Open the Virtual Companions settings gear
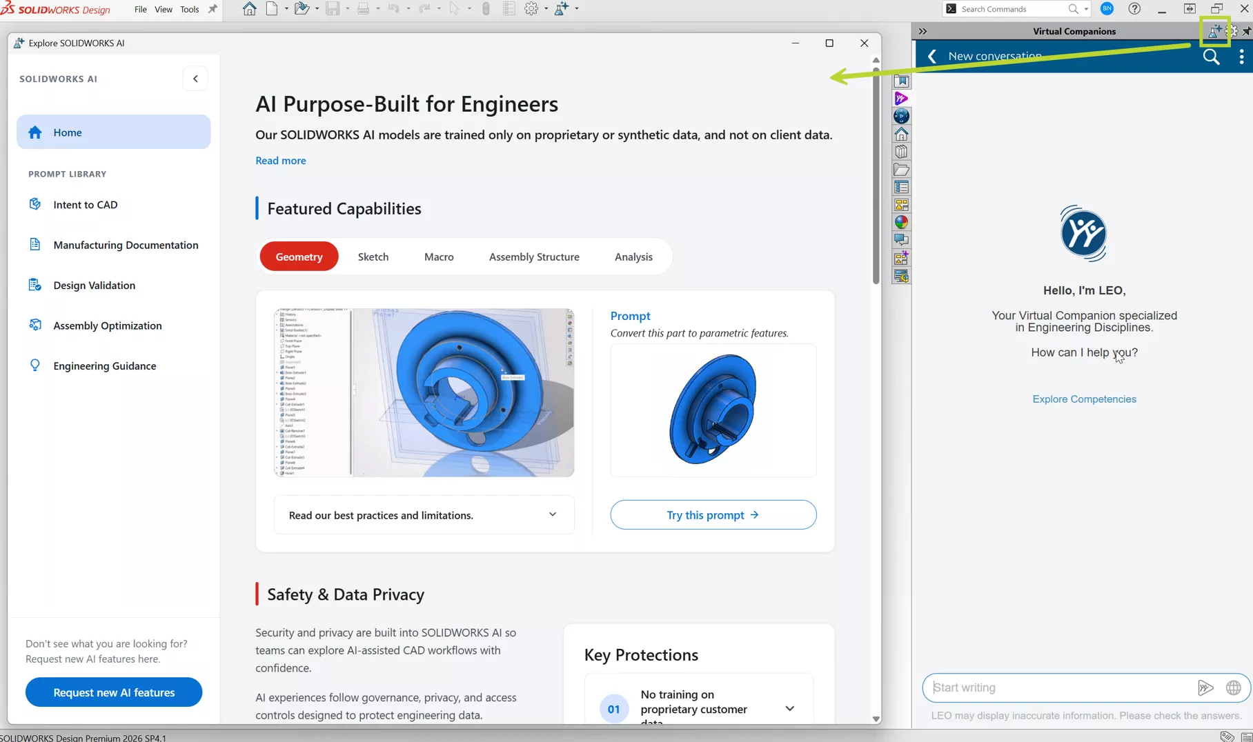 (x=1232, y=31)
